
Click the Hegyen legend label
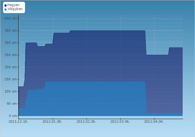point(13,5)
